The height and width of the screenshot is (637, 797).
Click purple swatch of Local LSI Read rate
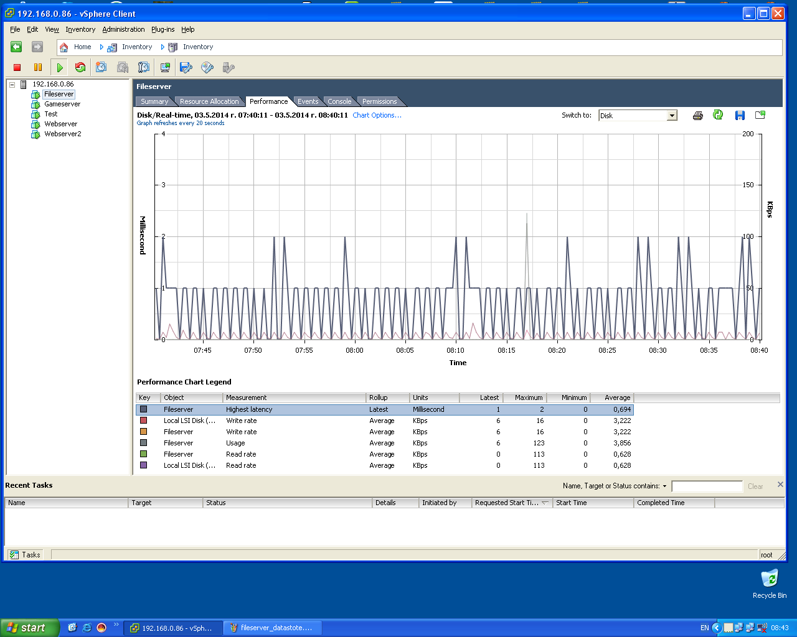point(143,465)
